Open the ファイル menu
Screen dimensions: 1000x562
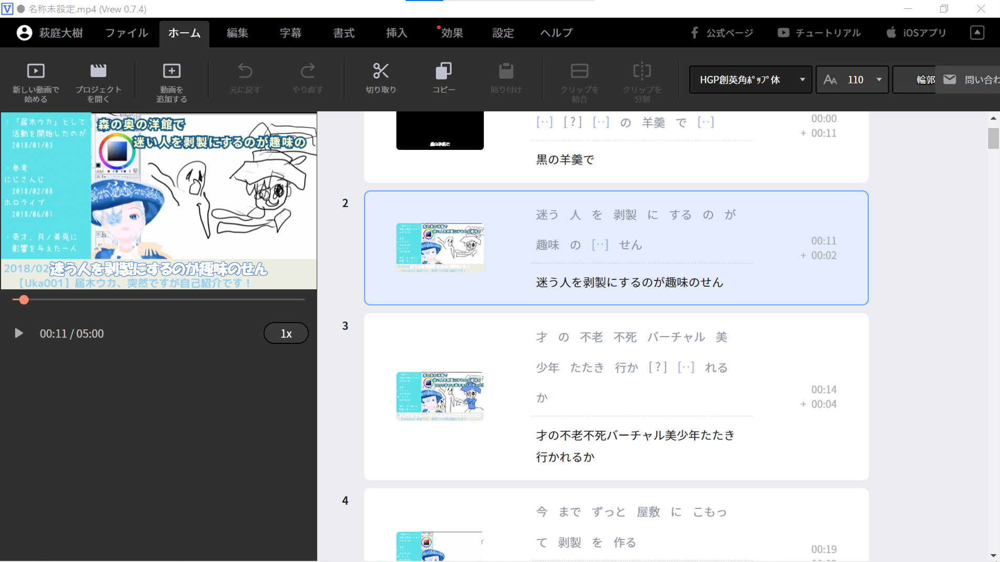click(x=126, y=33)
